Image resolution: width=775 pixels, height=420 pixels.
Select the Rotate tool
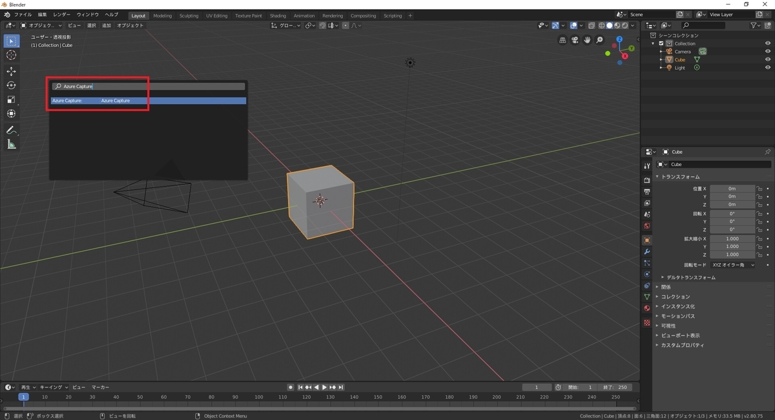click(x=11, y=85)
